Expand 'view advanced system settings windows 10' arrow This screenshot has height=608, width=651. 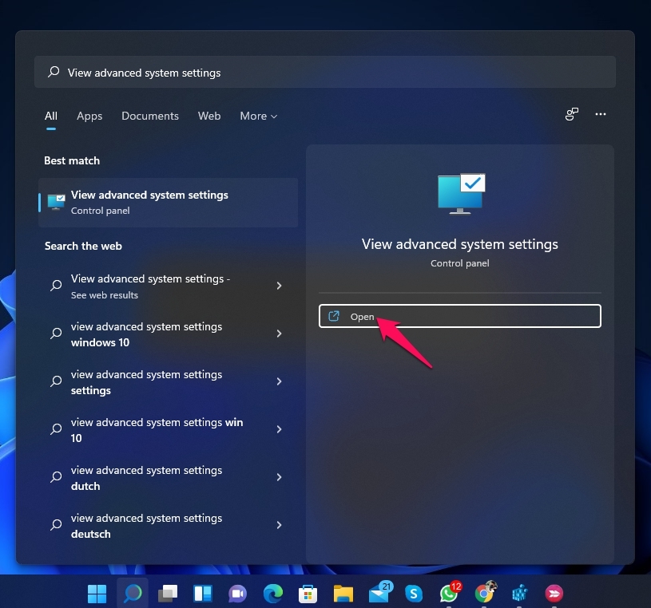coord(279,334)
